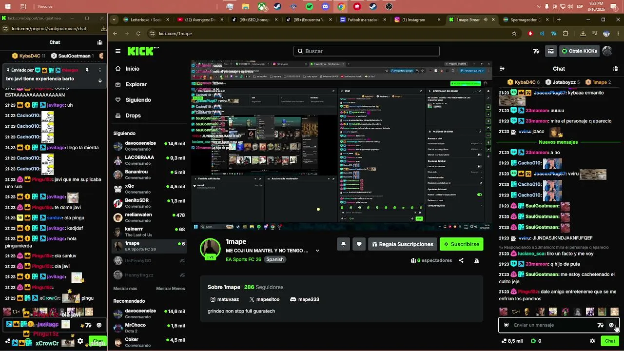Collapse the pinned message in popout chat

point(100,80)
